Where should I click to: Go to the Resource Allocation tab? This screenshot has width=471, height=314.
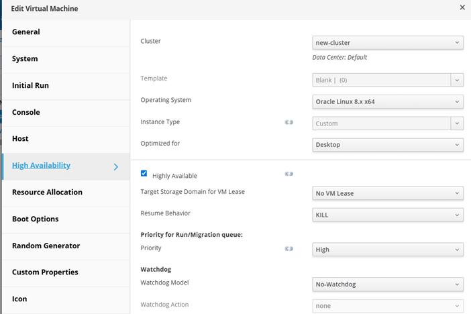pos(47,193)
